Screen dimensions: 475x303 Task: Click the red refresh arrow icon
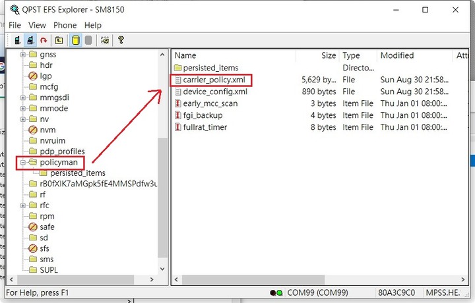point(44,40)
